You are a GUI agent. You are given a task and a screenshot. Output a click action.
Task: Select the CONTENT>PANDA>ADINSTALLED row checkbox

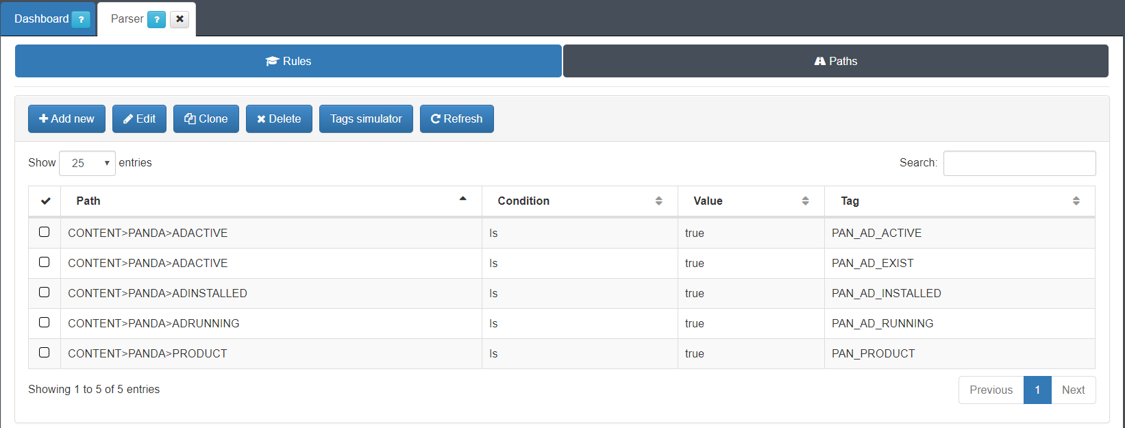point(45,292)
